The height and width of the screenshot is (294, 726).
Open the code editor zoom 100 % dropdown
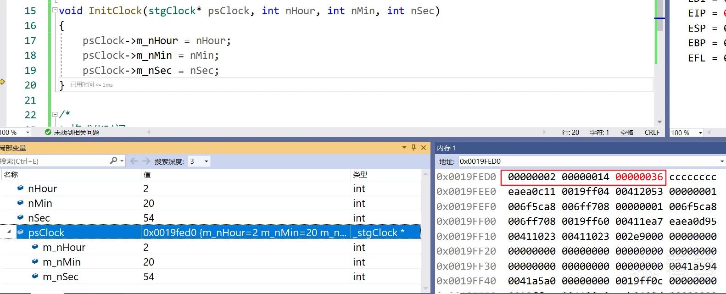point(28,133)
